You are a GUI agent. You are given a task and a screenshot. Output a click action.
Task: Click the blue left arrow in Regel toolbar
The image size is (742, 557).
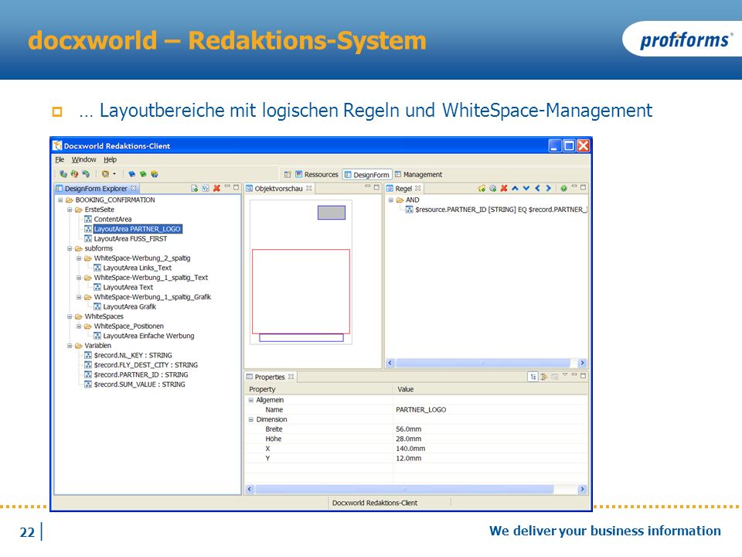click(x=538, y=189)
